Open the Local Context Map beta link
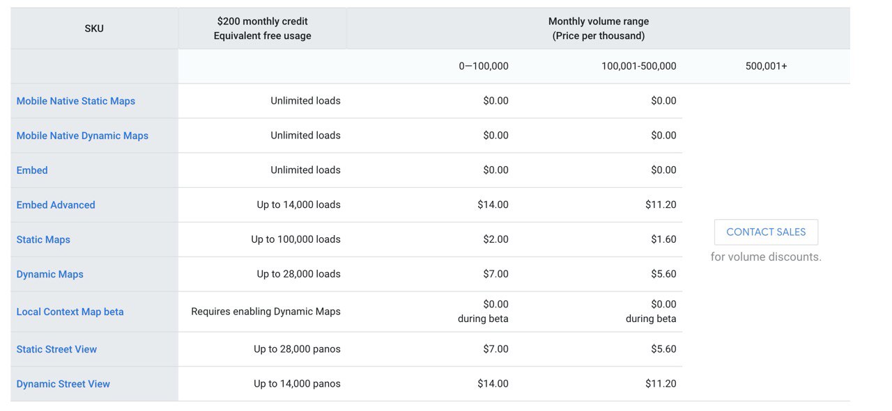 tap(70, 312)
